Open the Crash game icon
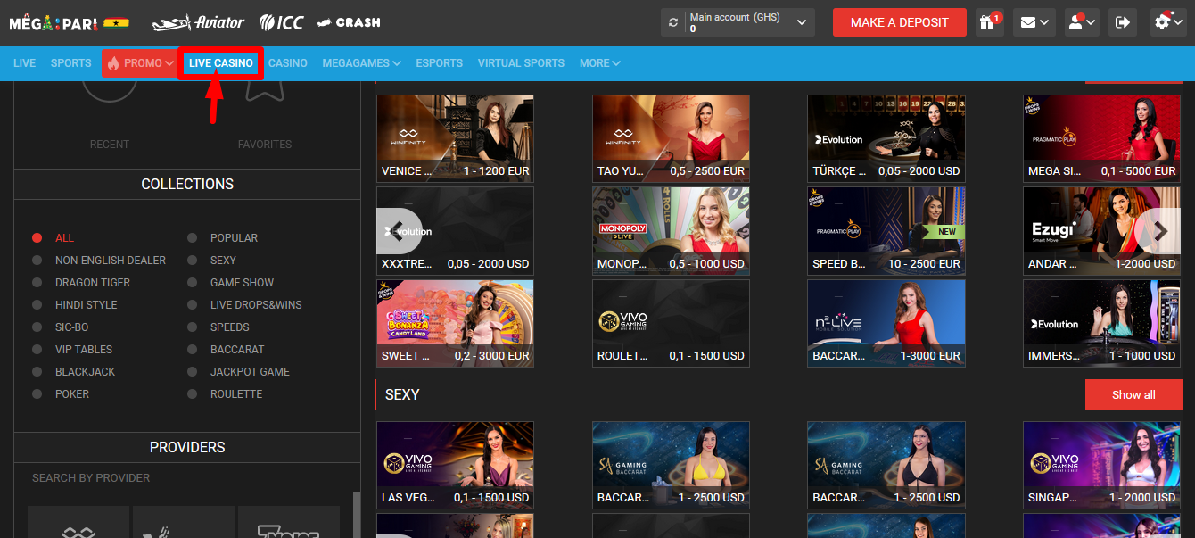The height and width of the screenshot is (538, 1195). 348,22
